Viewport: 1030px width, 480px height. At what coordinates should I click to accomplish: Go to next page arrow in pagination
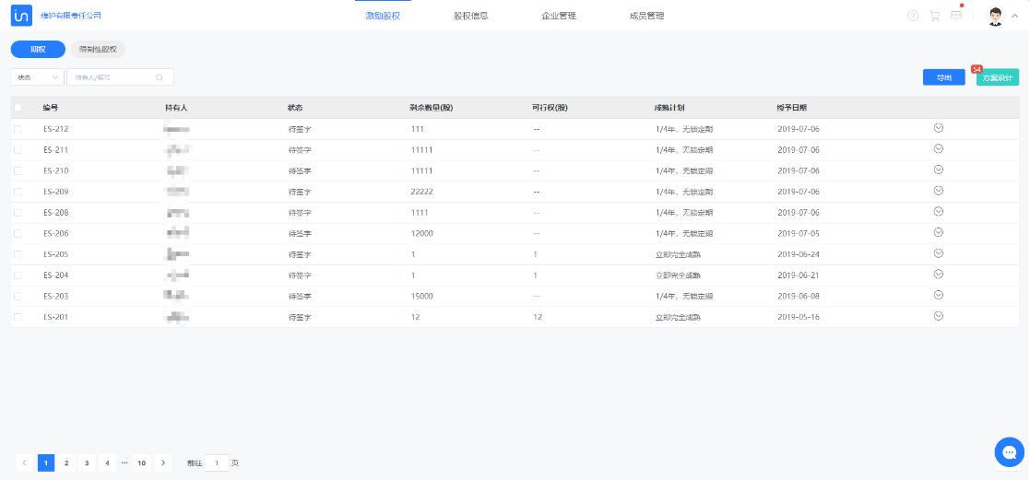[x=163, y=462]
